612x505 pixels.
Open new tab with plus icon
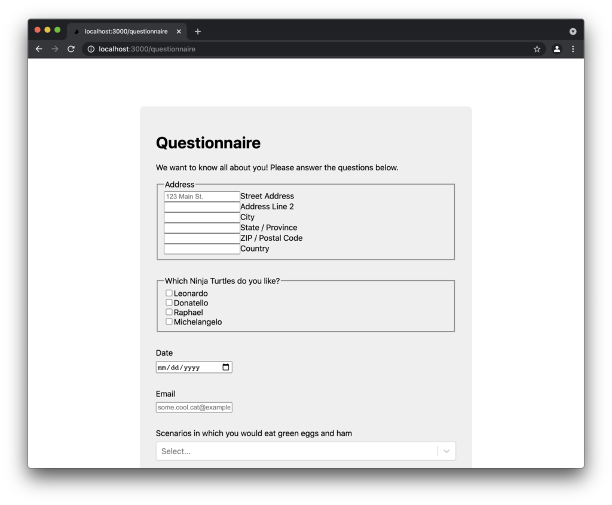[198, 31]
